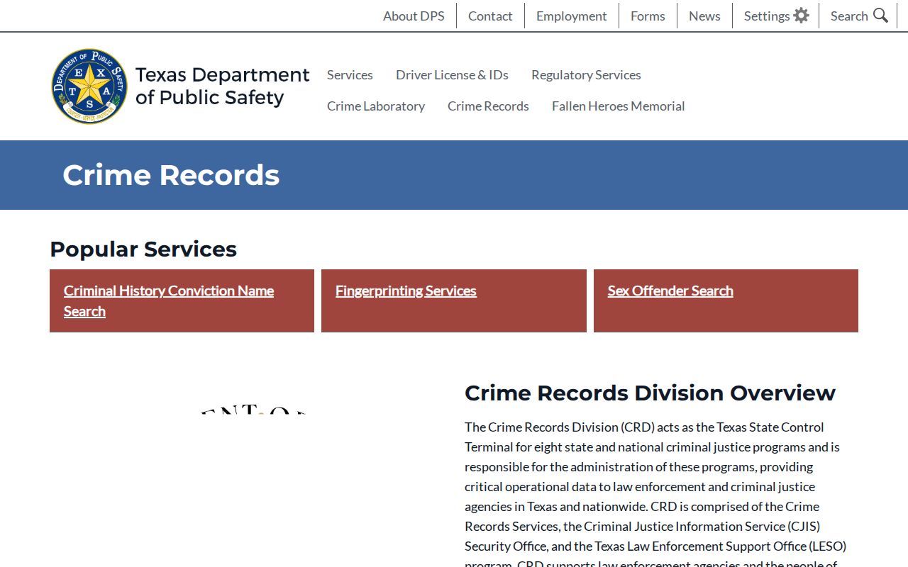
Task: Open the Forms link
Action: [x=648, y=16]
